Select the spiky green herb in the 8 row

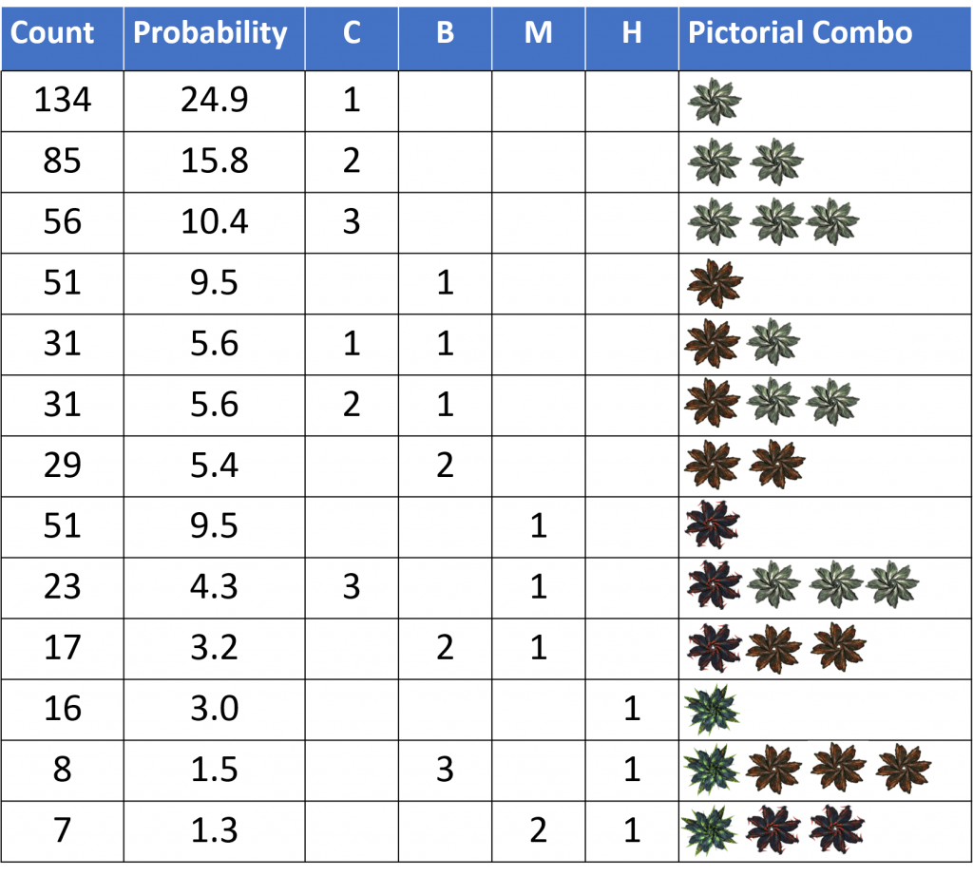(712, 770)
